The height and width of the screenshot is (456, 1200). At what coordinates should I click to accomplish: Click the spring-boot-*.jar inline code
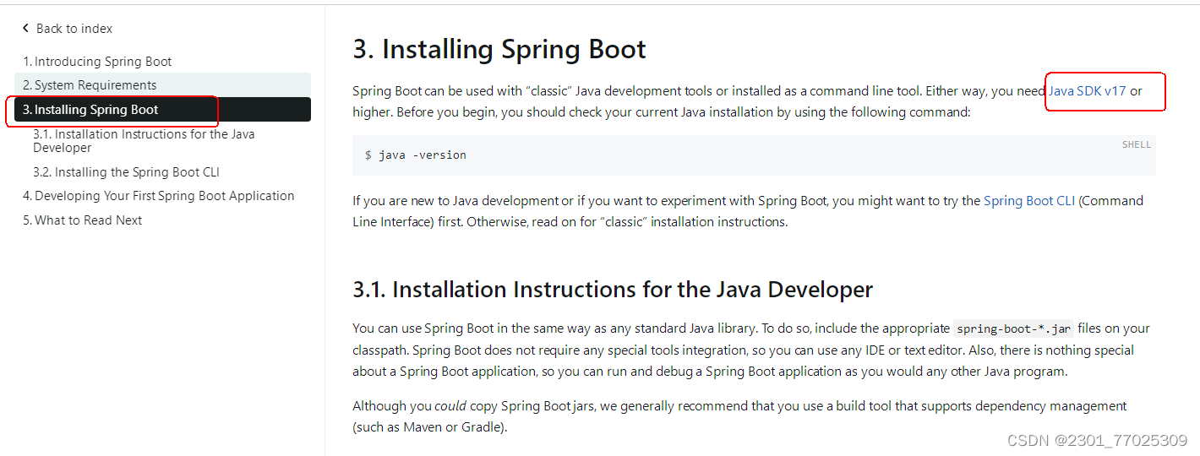1013,329
